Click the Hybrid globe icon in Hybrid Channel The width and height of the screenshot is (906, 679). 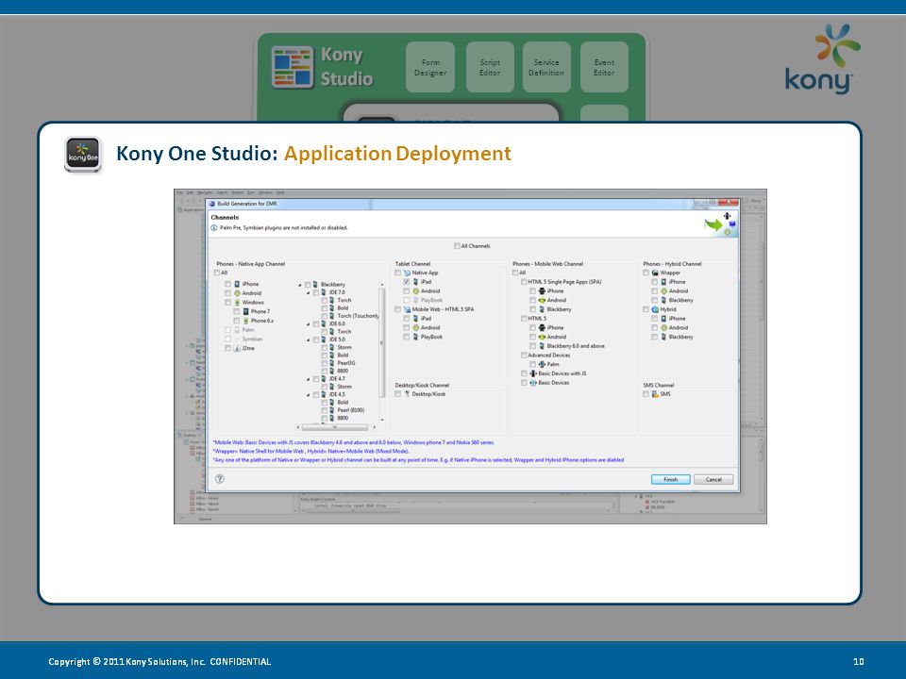(x=655, y=309)
